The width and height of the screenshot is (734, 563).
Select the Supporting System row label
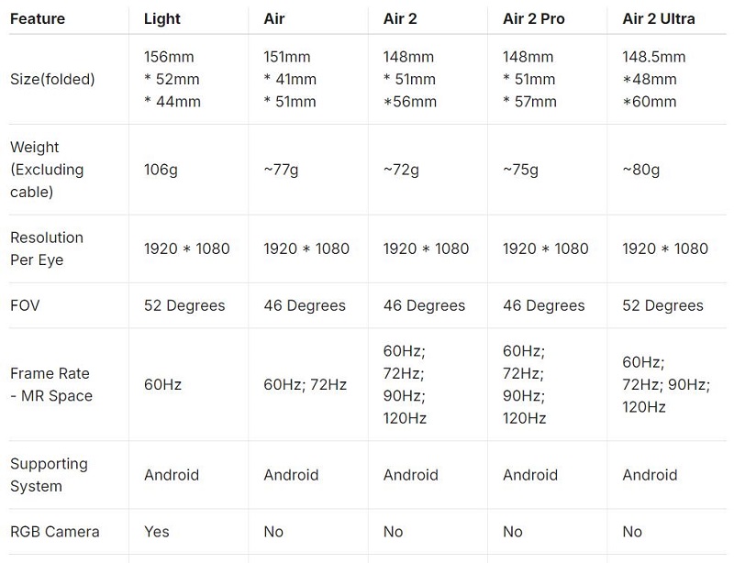coord(49,475)
